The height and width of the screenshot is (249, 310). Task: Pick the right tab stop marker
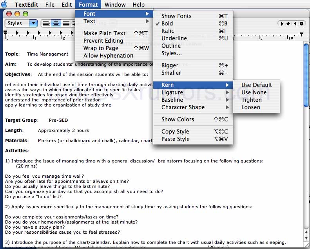295,24
